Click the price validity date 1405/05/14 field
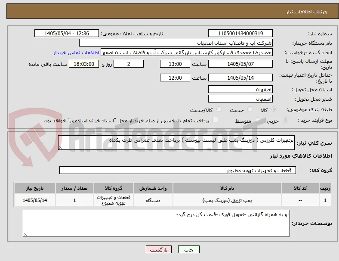The width and height of the screenshot is (339, 261). 240,78
